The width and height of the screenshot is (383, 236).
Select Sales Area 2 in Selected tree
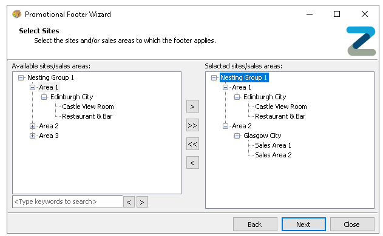pos(273,155)
